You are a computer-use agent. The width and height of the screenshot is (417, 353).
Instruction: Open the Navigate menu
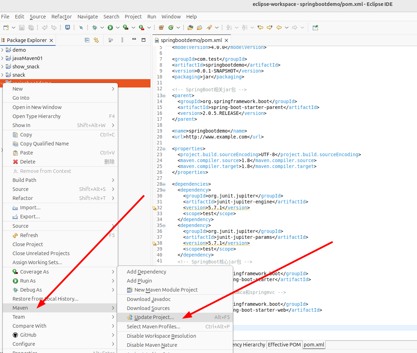pyautogui.click(x=88, y=17)
